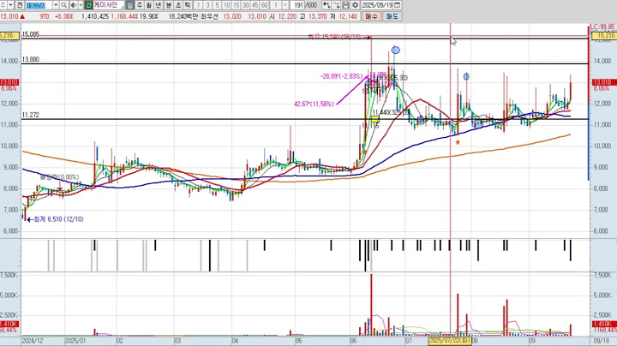Screen dimensions: 617x346
Task: Click the speaker sound icon
Action: point(74,5)
